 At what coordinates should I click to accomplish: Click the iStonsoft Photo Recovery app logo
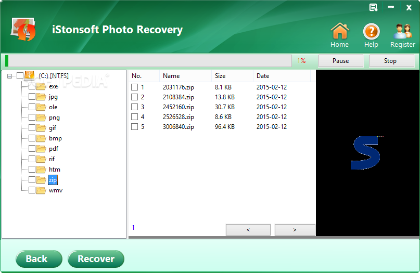point(23,29)
